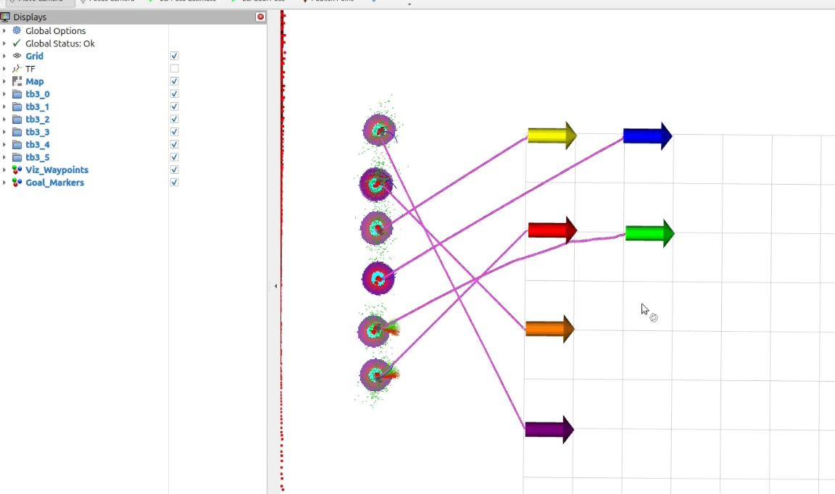Select the tb3_5 display entry
Screen dimensions: 835x494
(x=38, y=157)
